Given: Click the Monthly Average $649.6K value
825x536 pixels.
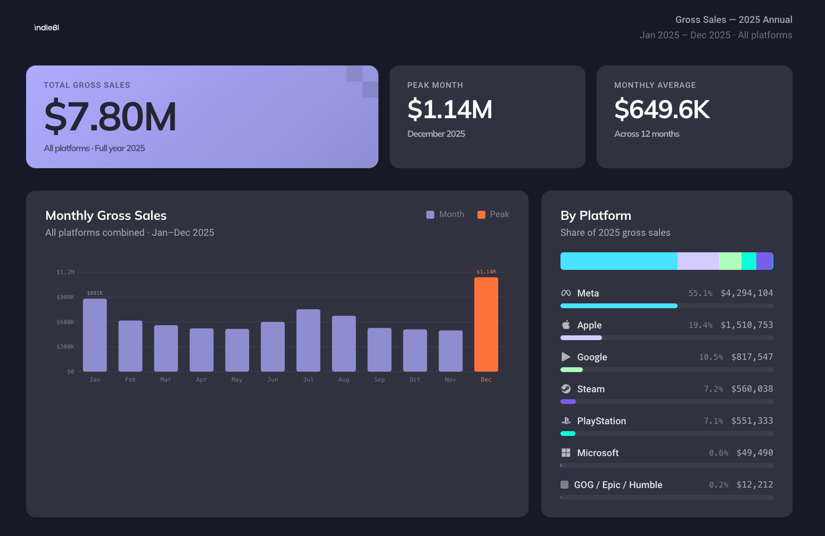Looking at the screenshot, I should pyautogui.click(x=662, y=110).
